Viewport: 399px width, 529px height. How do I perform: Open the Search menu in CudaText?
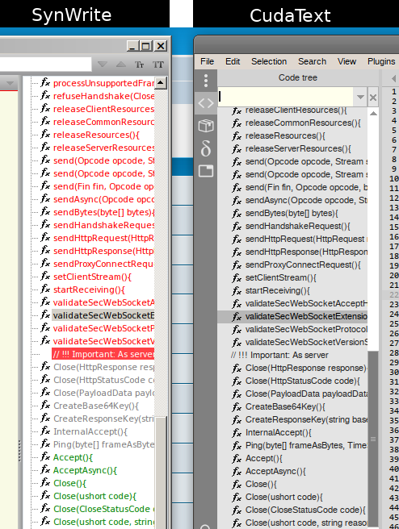point(312,62)
